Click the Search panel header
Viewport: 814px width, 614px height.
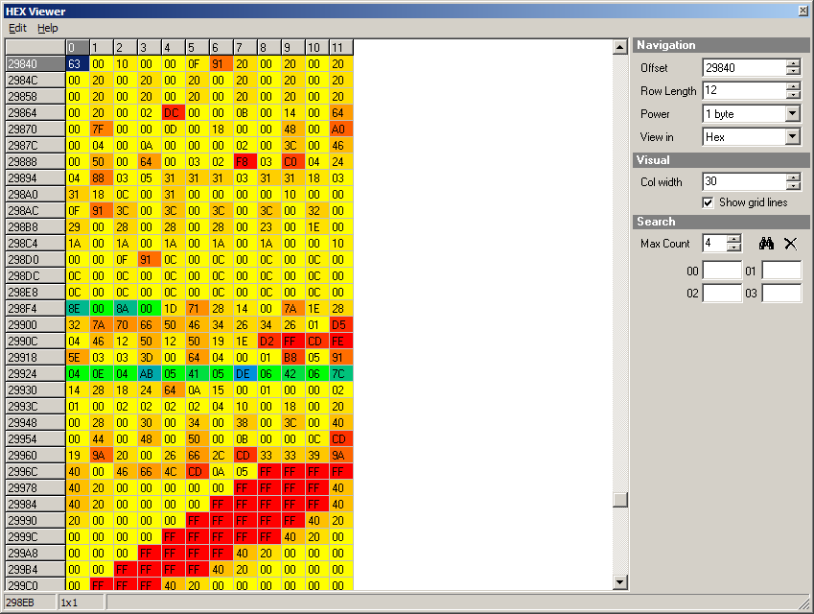point(721,222)
